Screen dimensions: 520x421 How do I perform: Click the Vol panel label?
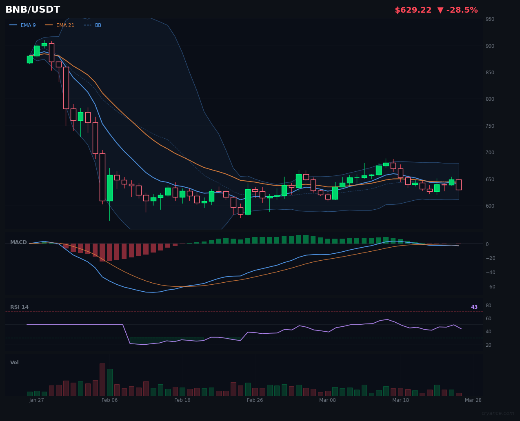click(14, 362)
